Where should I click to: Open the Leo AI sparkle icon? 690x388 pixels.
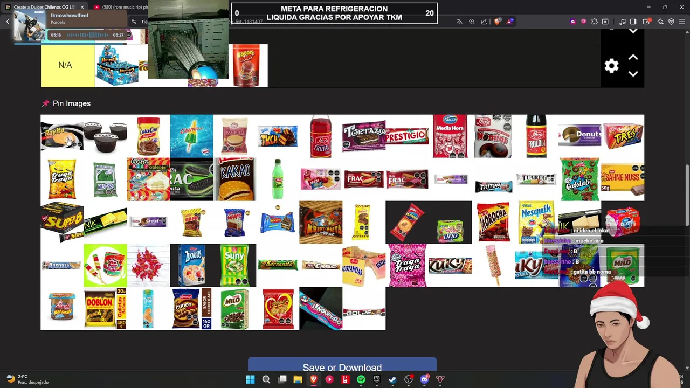tap(660, 22)
